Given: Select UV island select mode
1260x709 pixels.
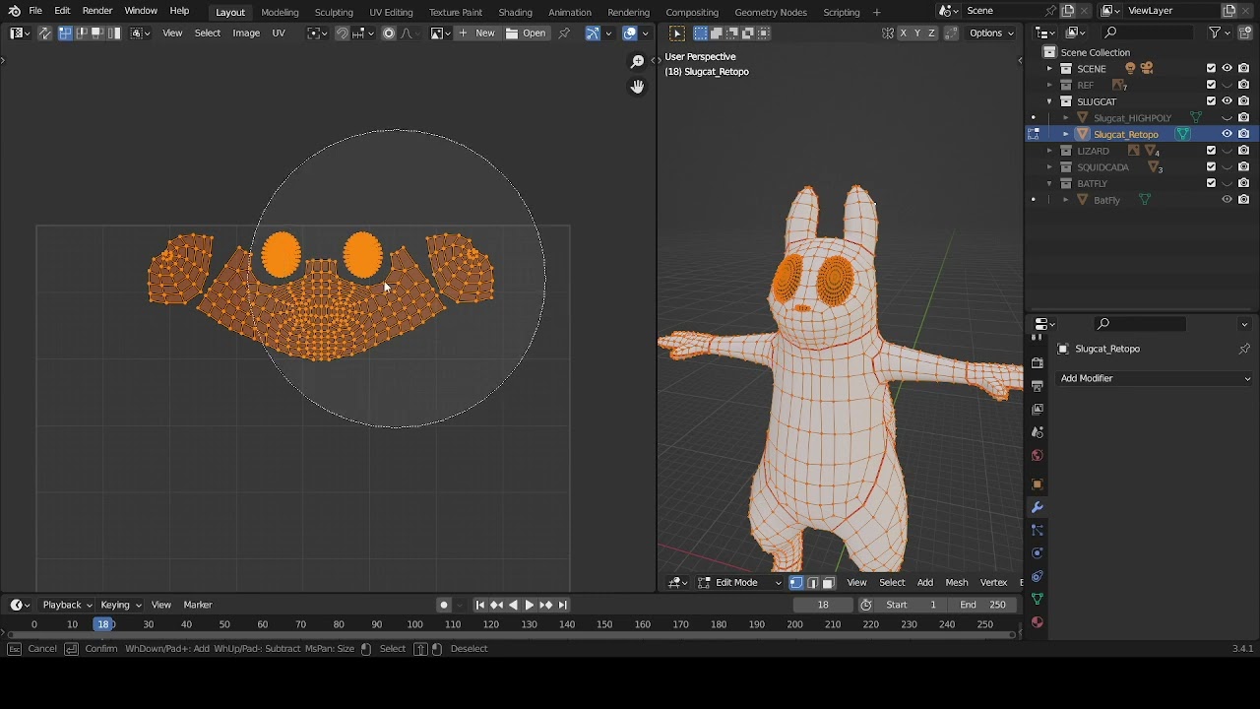Looking at the screenshot, I should [114, 32].
